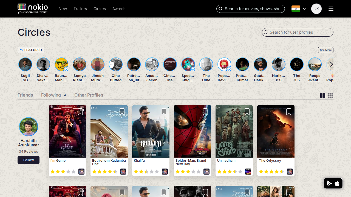
Task: Open the Trailers menu item
Action: pyautogui.click(x=80, y=9)
